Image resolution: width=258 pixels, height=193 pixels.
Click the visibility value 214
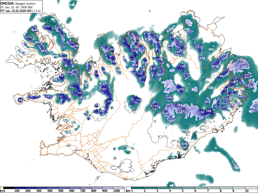coord(158,42)
